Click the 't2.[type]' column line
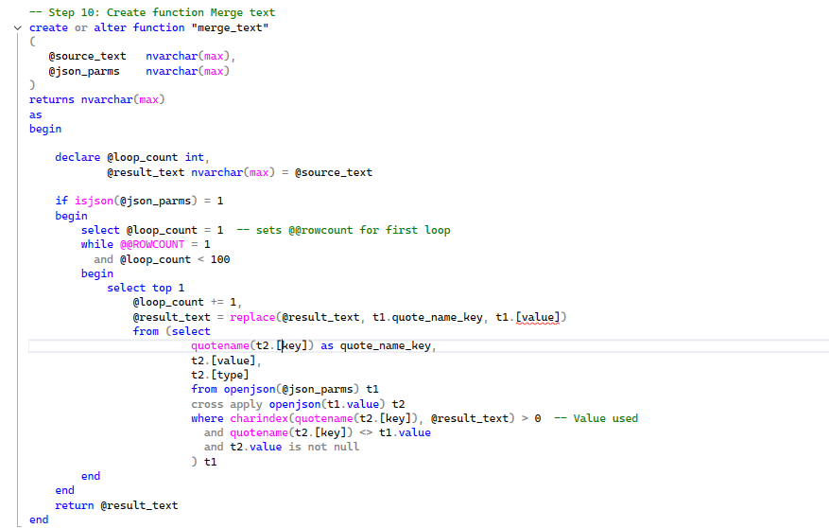 click(220, 375)
